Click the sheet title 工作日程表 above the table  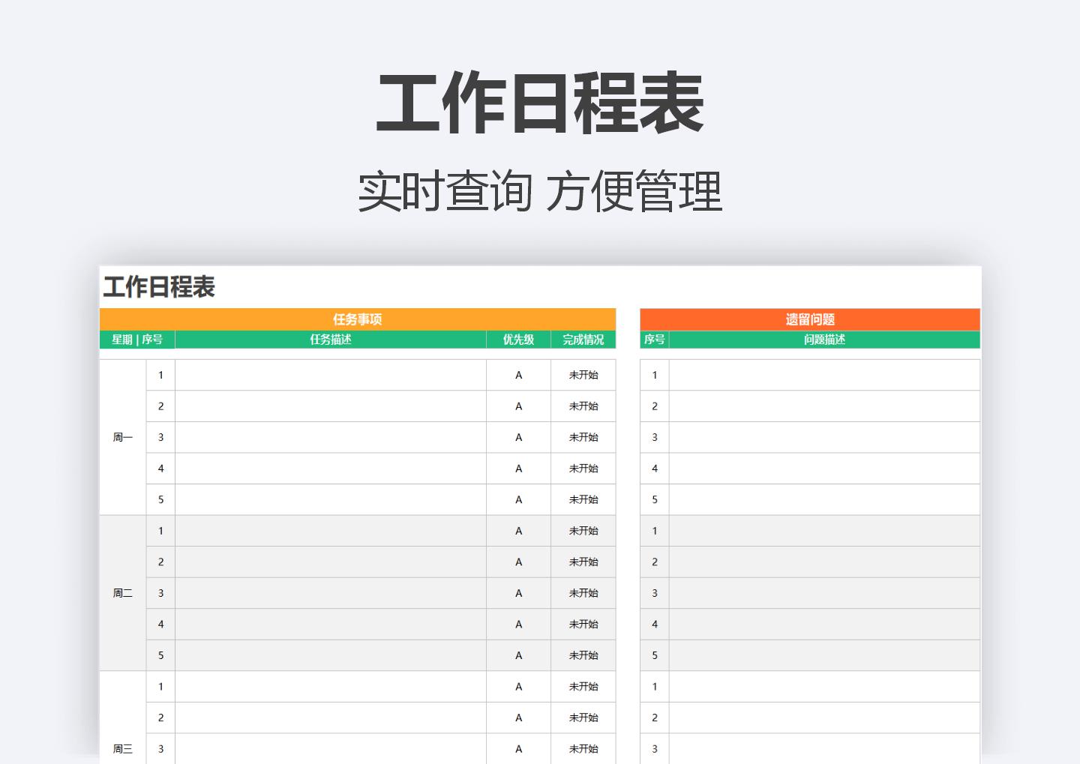159,287
